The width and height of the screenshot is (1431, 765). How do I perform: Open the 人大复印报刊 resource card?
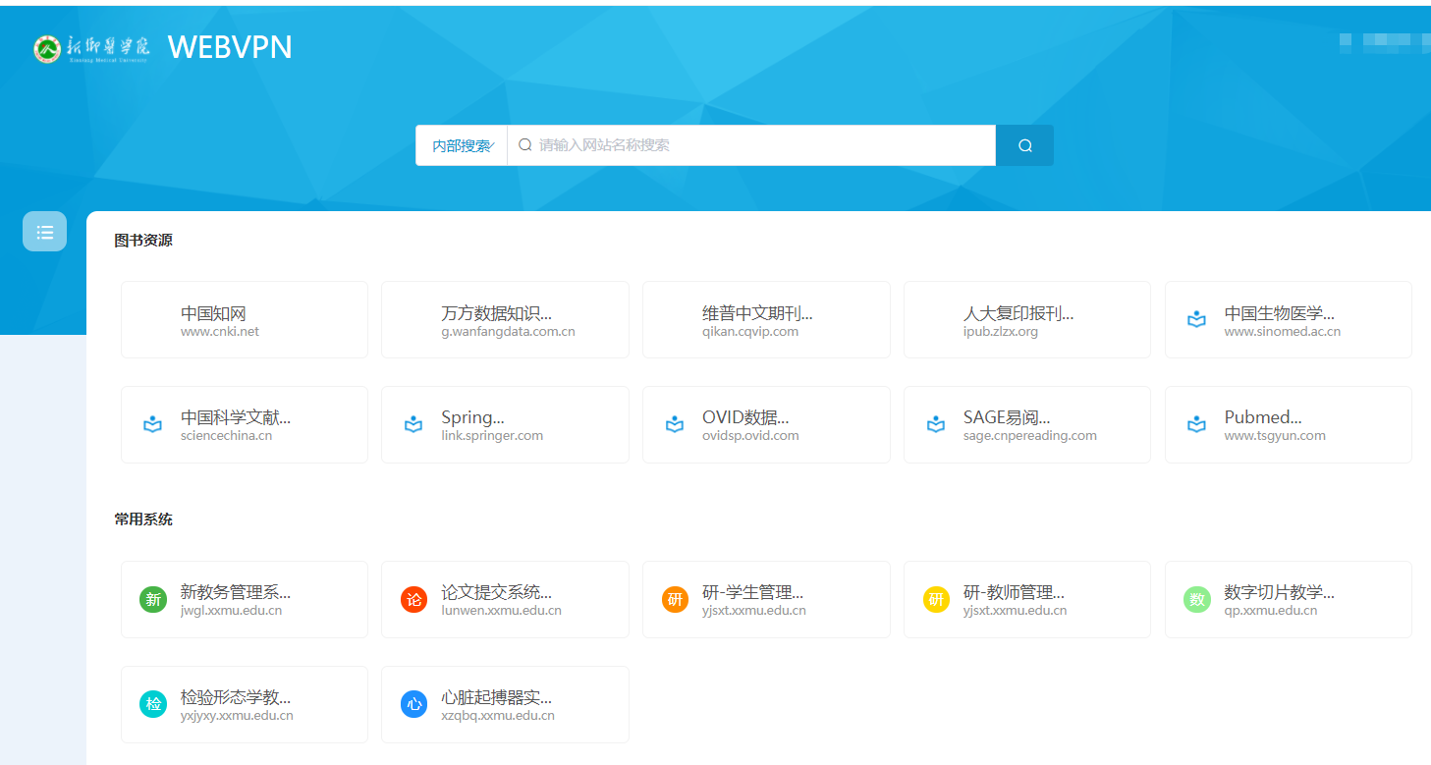[x=1026, y=320]
